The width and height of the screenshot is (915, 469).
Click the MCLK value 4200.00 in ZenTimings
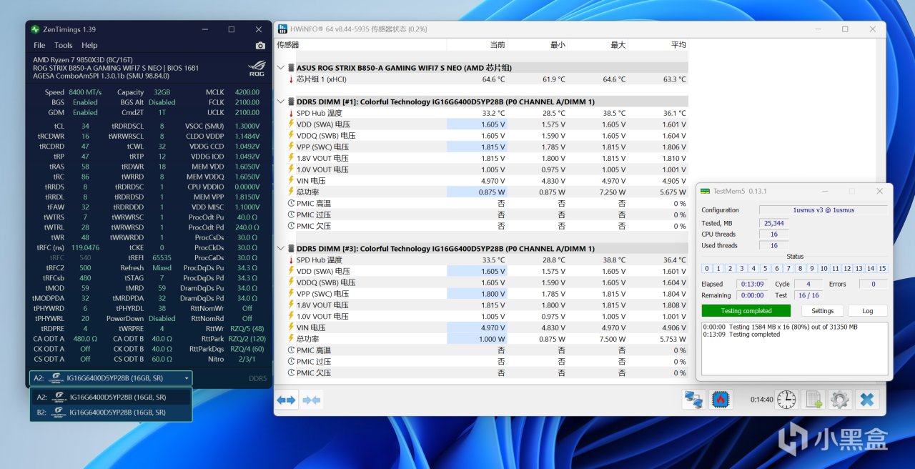(x=247, y=92)
